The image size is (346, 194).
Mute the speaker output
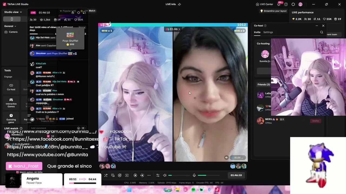point(165,175)
